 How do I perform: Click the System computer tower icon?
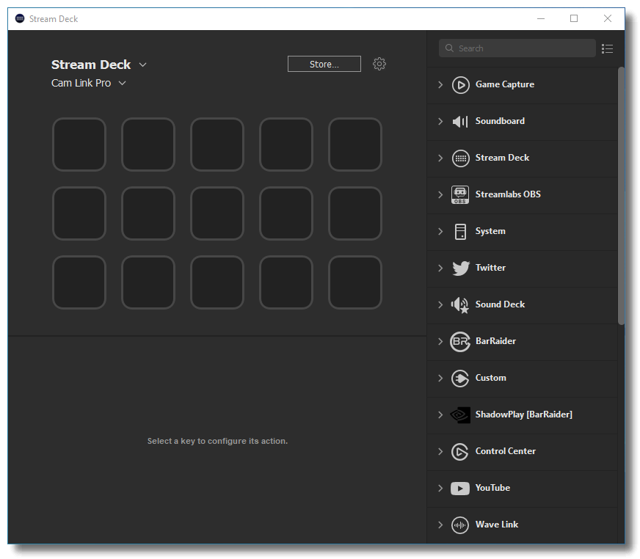point(460,231)
